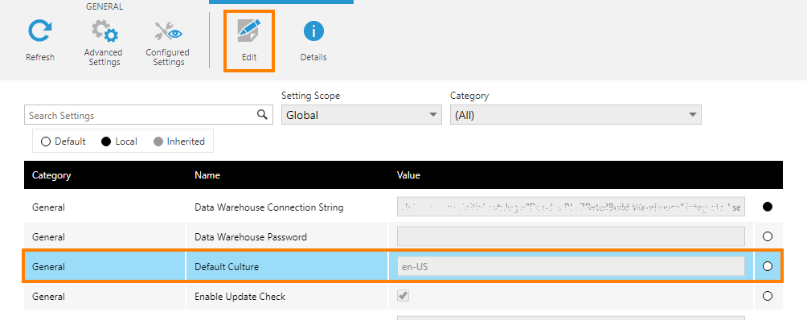Expand the Category (All) dropdown

point(576,115)
